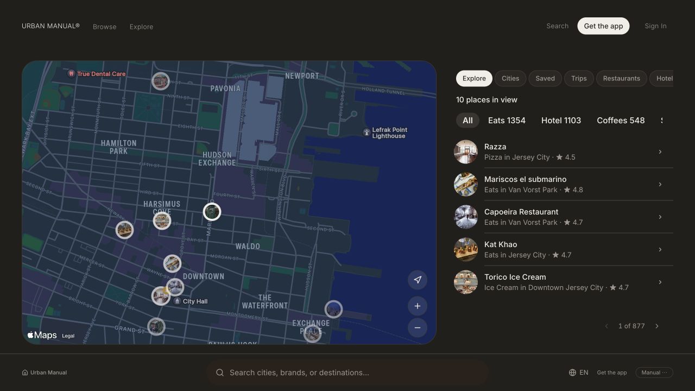Expand Kat Khao entry chevron
The image size is (695, 391).
(660, 250)
